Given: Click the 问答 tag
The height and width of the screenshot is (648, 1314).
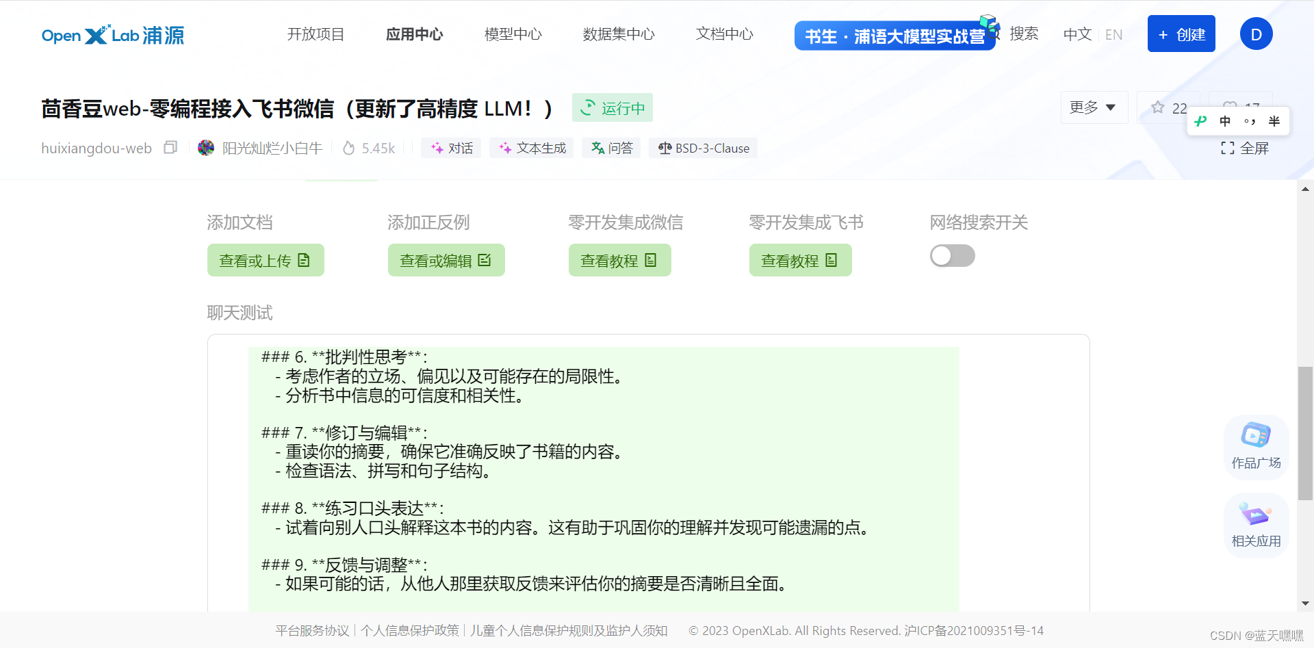Looking at the screenshot, I should pyautogui.click(x=611, y=148).
